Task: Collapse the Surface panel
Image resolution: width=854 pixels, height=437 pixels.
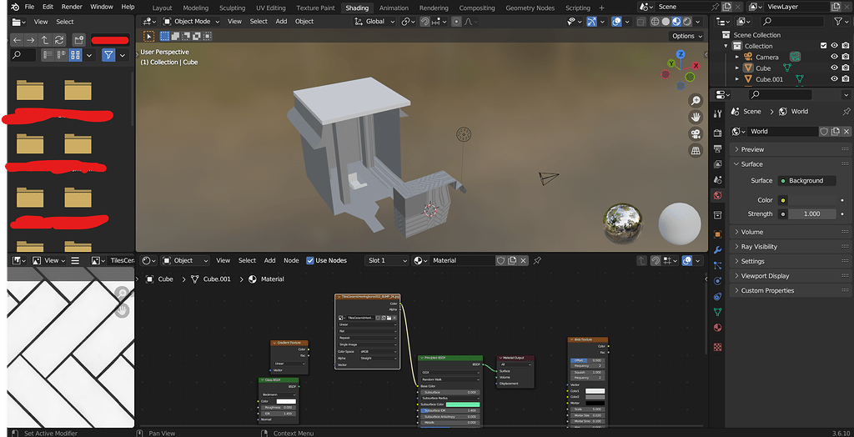Action: 791,164
